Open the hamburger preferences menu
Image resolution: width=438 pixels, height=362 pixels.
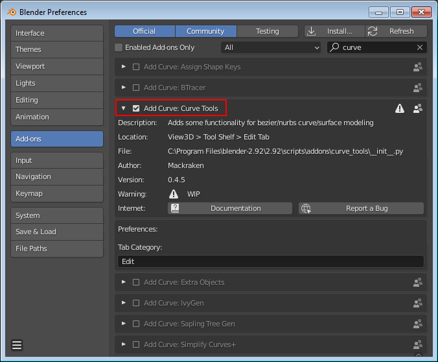pyautogui.click(x=17, y=345)
